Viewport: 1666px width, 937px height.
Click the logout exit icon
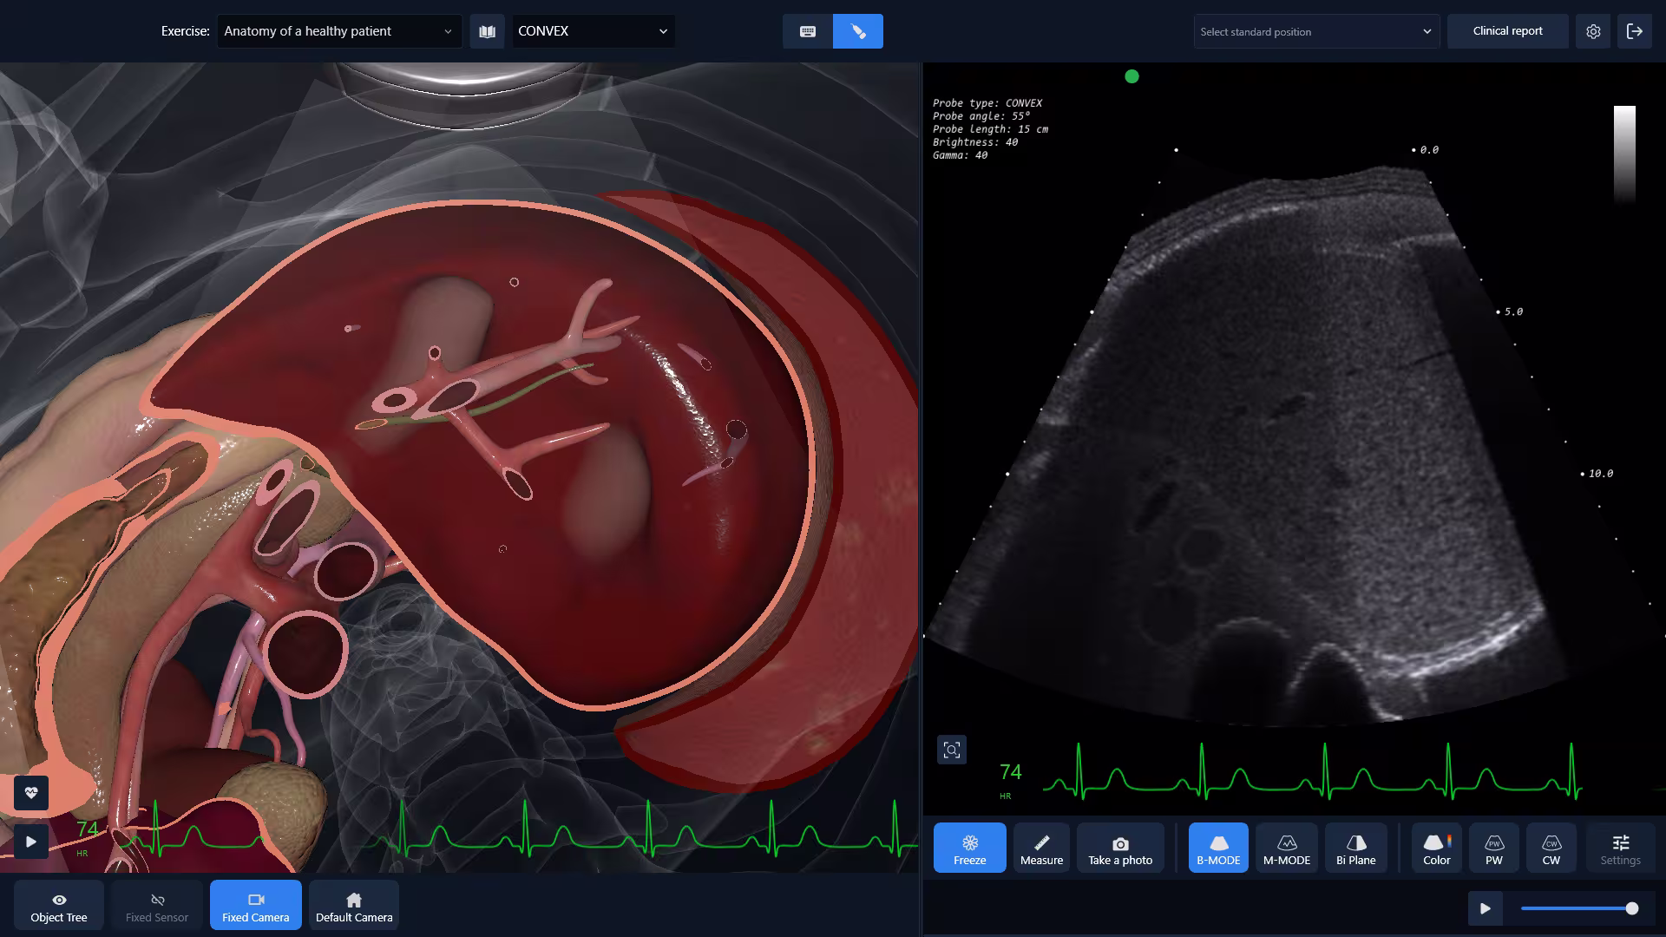(1635, 31)
